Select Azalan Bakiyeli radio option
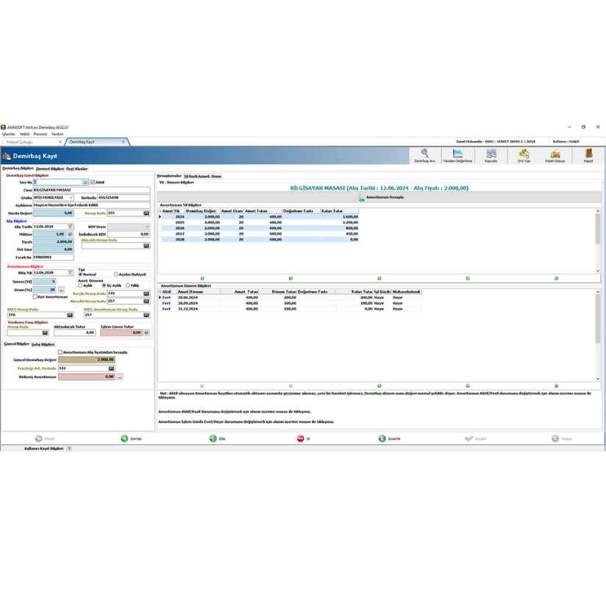Screen dimensions: 606x606 coord(116,274)
